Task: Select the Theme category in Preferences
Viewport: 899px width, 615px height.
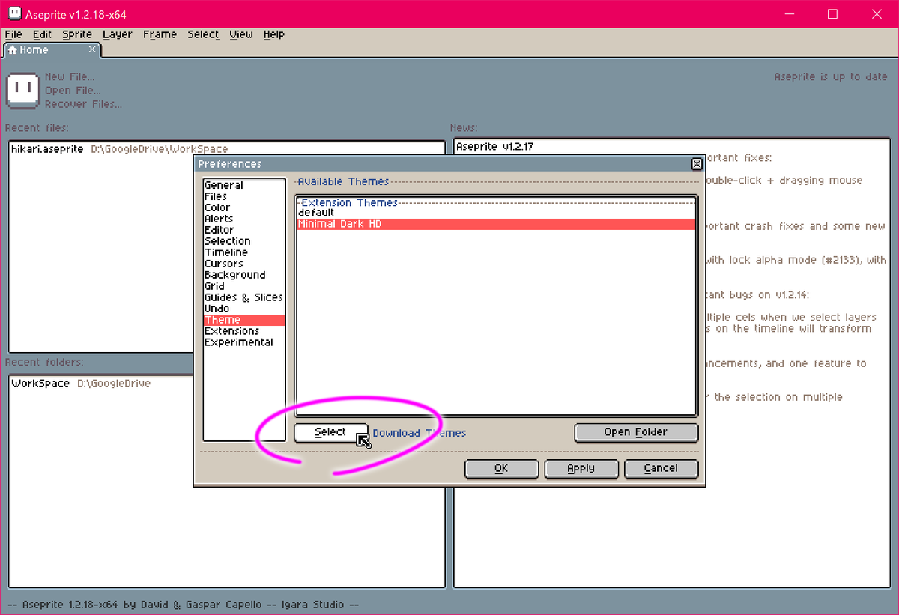Action: (x=222, y=319)
